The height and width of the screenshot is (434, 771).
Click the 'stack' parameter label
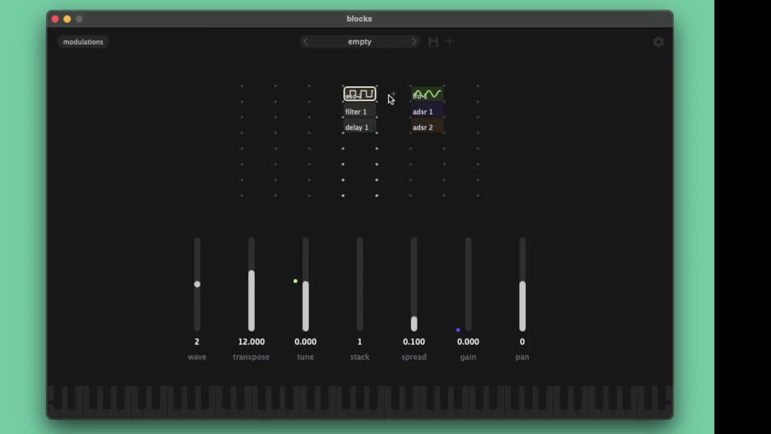coord(360,357)
